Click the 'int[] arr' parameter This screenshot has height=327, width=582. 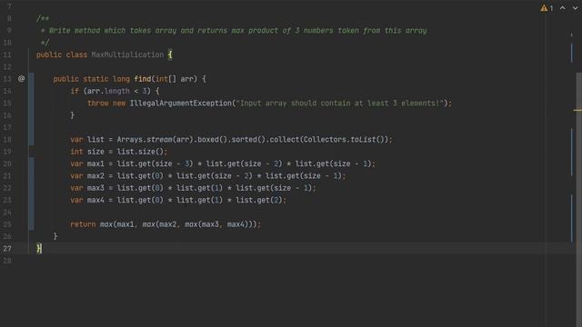176,79
